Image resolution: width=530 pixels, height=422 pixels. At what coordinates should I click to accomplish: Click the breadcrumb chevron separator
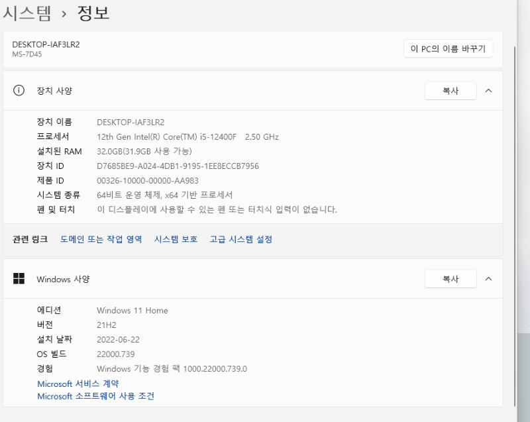point(64,14)
